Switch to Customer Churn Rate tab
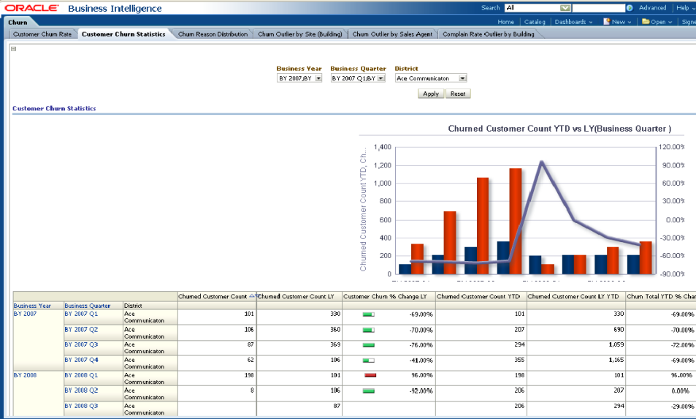Viewport: 696px width, 419px height. 42,34
